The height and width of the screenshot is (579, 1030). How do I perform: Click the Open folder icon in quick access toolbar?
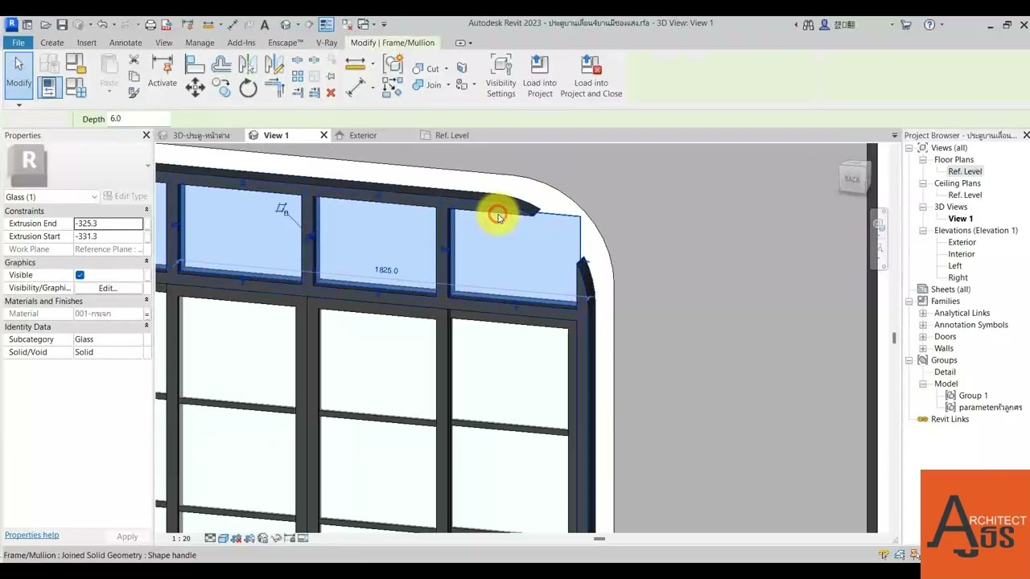pyautogui.click(x=45, y=25)
